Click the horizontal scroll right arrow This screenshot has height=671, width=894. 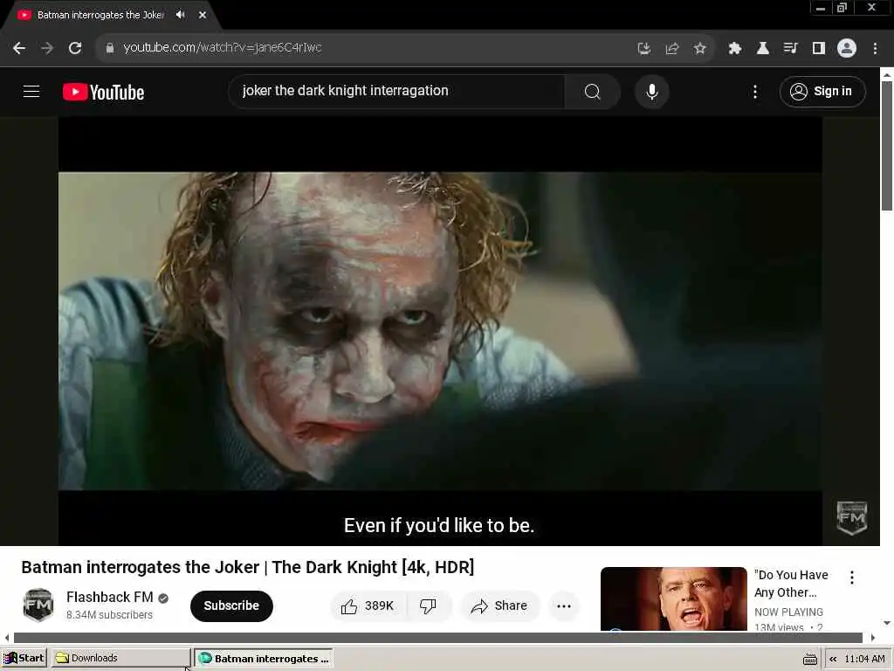[x=873, y=637]
